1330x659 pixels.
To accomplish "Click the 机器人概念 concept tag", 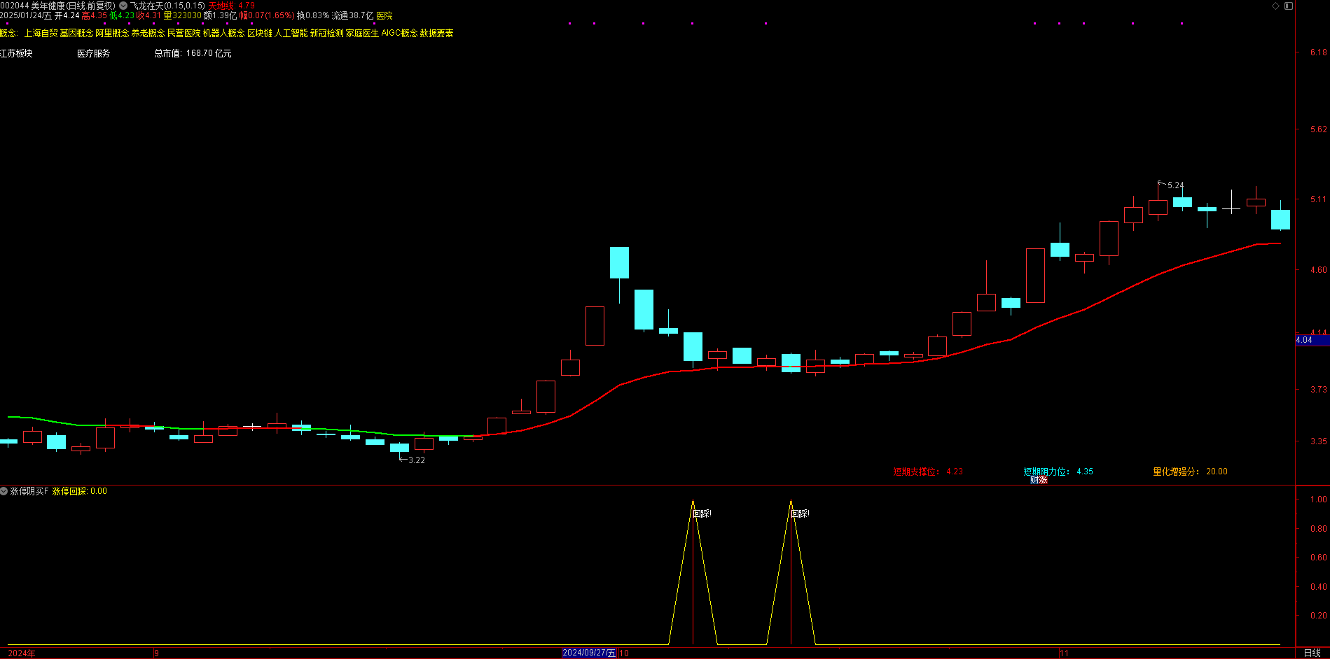I will pyautogui.click(x=223, y=33).
